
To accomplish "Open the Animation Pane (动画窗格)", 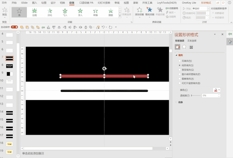I will pos(172,8).
